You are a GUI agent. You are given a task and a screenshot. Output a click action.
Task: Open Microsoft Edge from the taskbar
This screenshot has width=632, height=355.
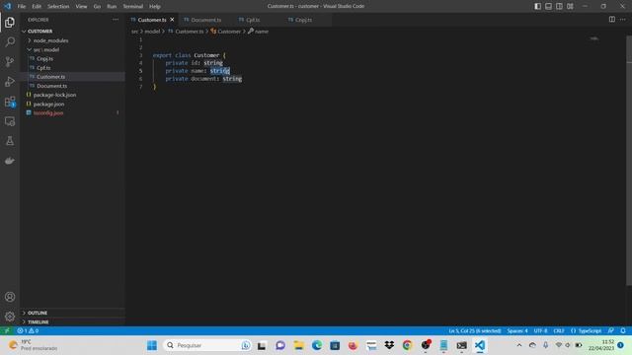click(x=317, y=345)
